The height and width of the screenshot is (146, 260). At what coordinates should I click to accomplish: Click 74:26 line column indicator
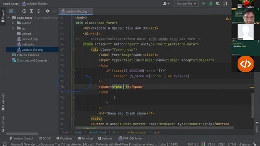pyautogui.click(x=211, y=144)
